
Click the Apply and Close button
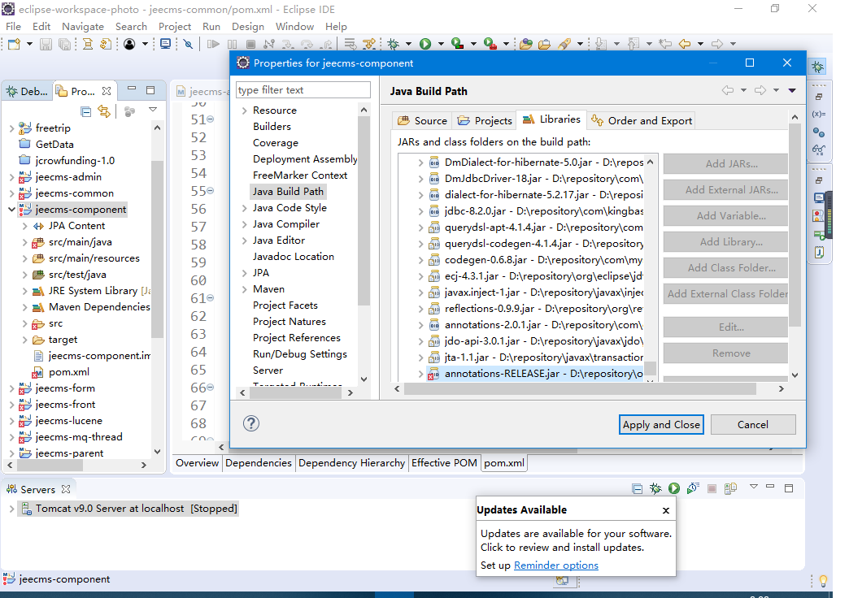(660, 424)
